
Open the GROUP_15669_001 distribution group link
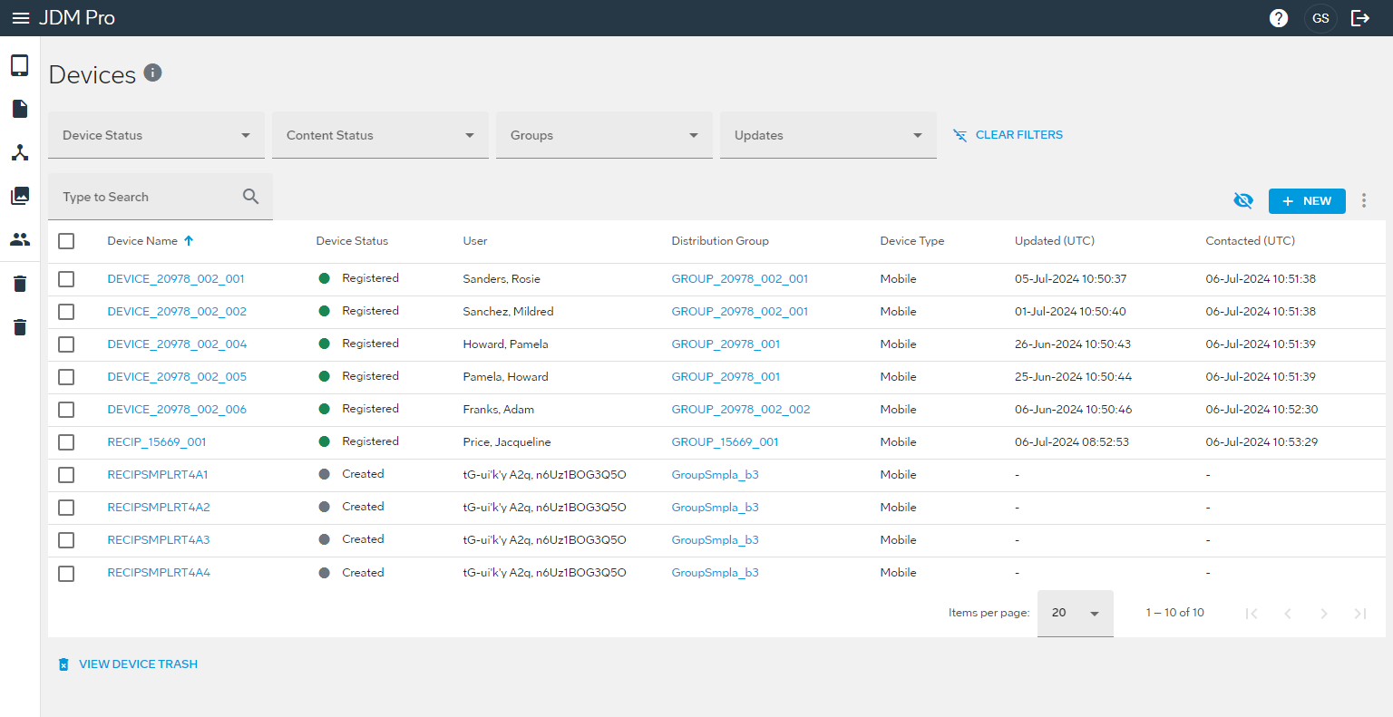(725, 442)
